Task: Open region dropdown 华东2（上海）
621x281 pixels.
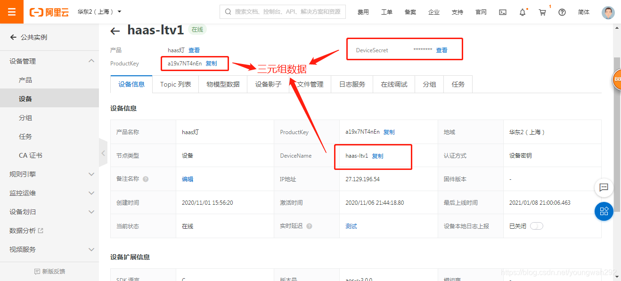Action: click(x=99, y=12)
